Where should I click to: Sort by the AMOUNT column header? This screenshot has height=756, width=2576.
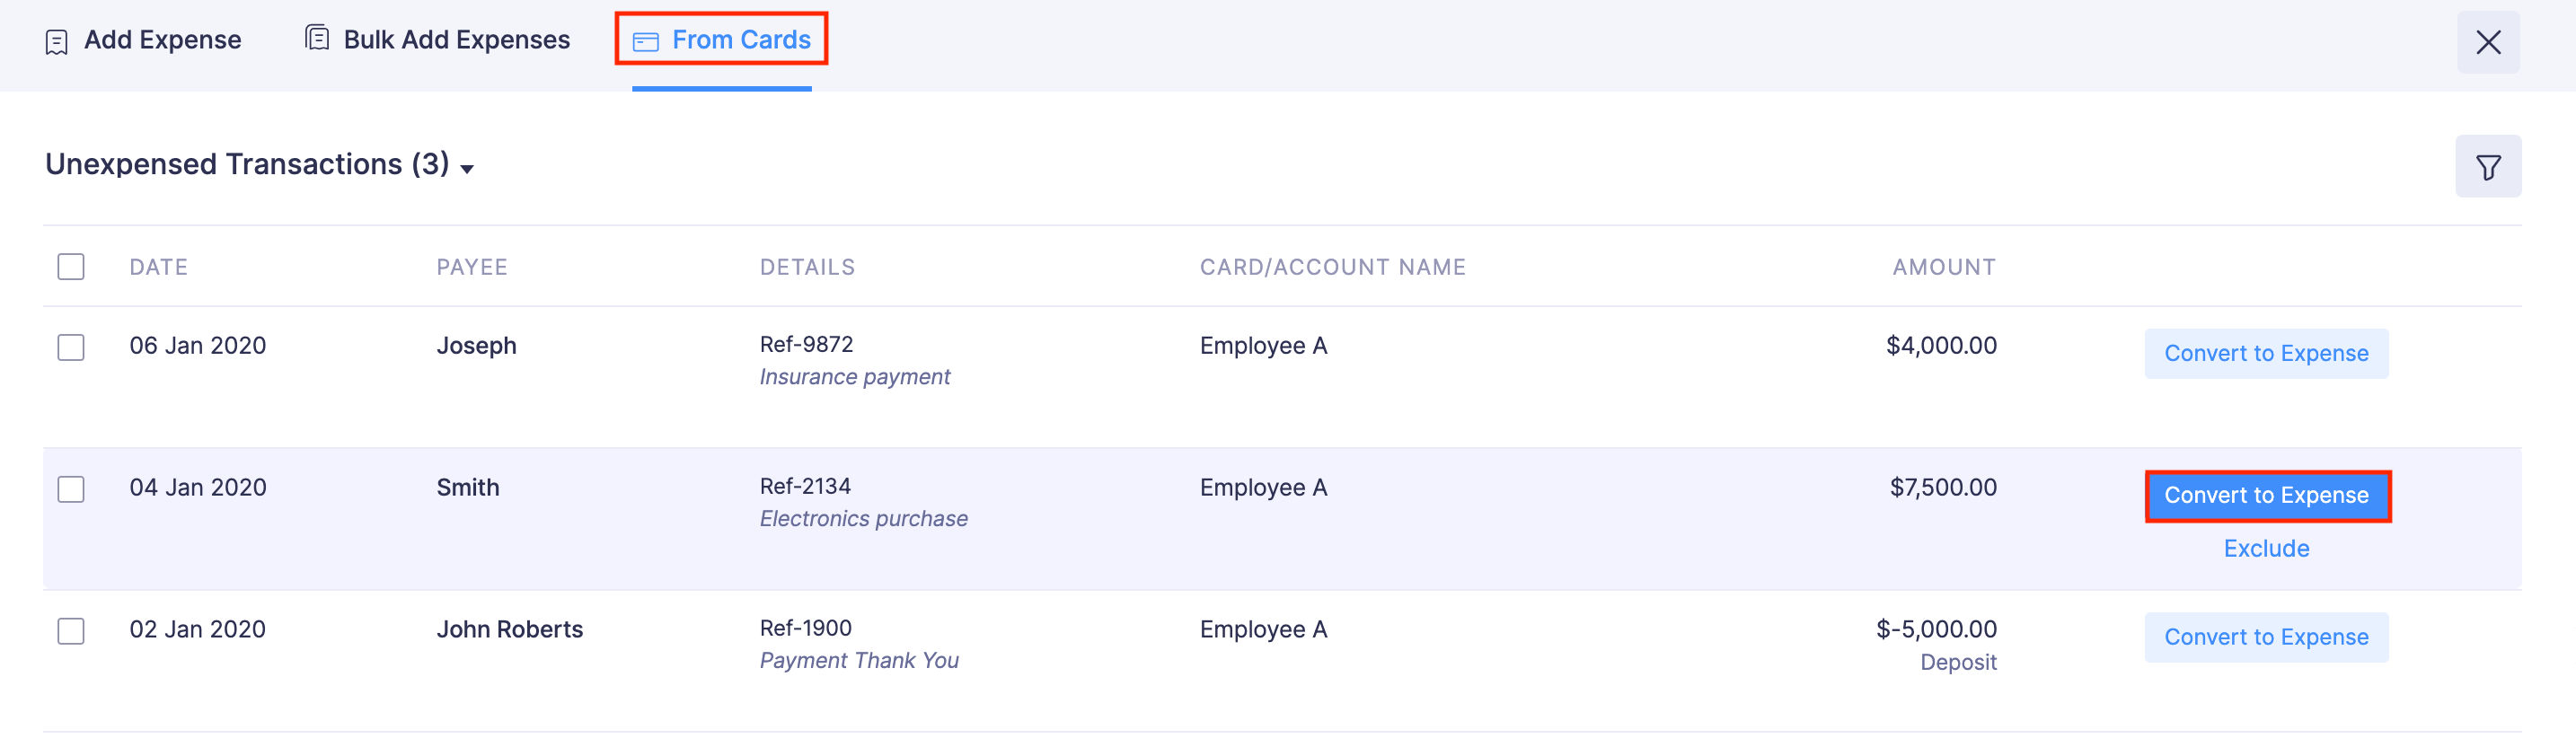pyautogui.click(x=1943, y=266)
